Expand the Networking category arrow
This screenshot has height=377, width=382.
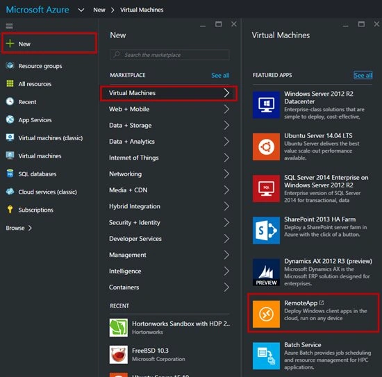pyautogui.click(x=226, y=174)
